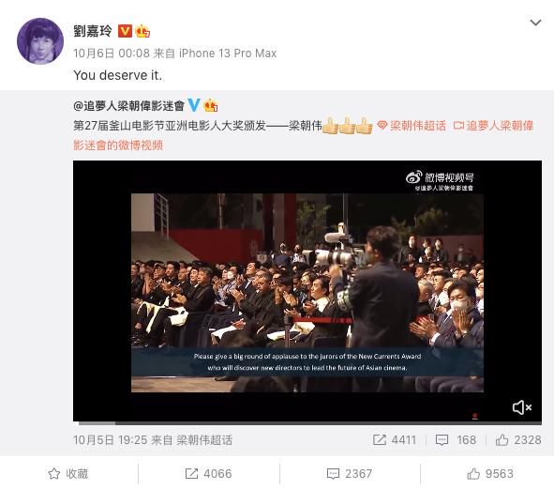554x490 pixels.
Task: Open 劉嘉玲's profile avatar
Action: click(x=40, y=41)
